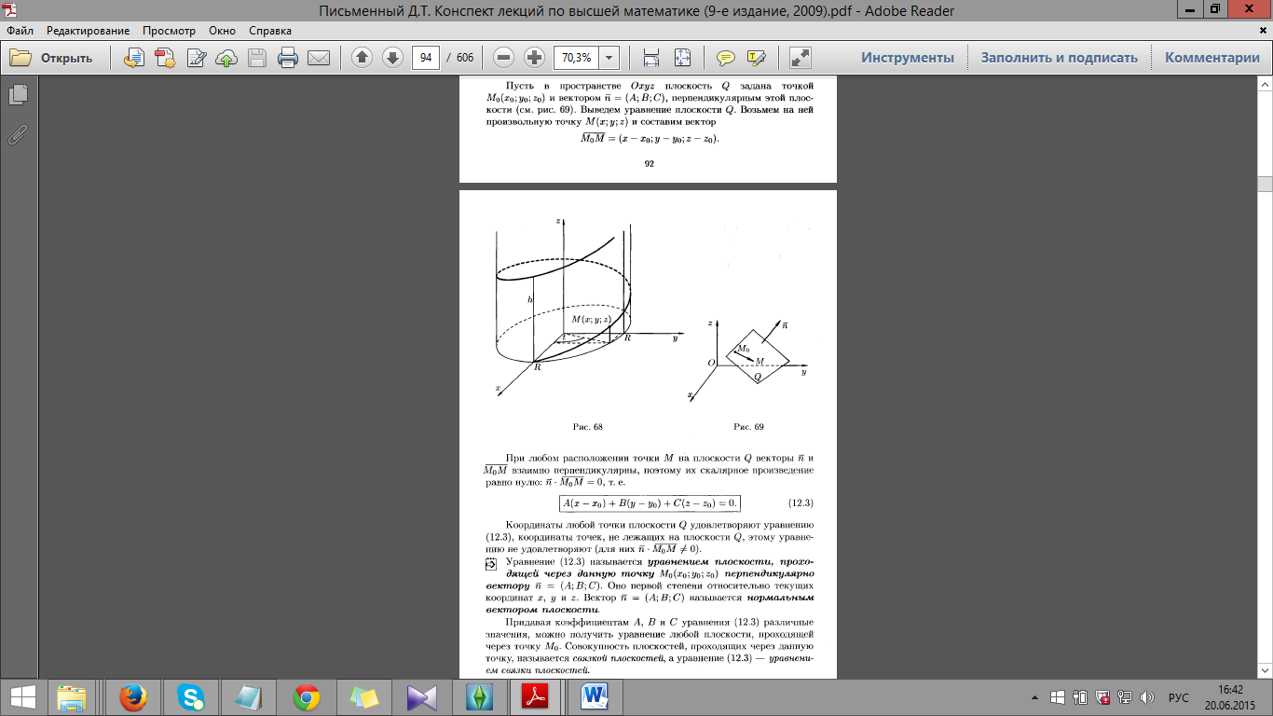This screenshot has width=1273, height=716.
Task: Go to next page with the down arrow
Action: (392, 58)
